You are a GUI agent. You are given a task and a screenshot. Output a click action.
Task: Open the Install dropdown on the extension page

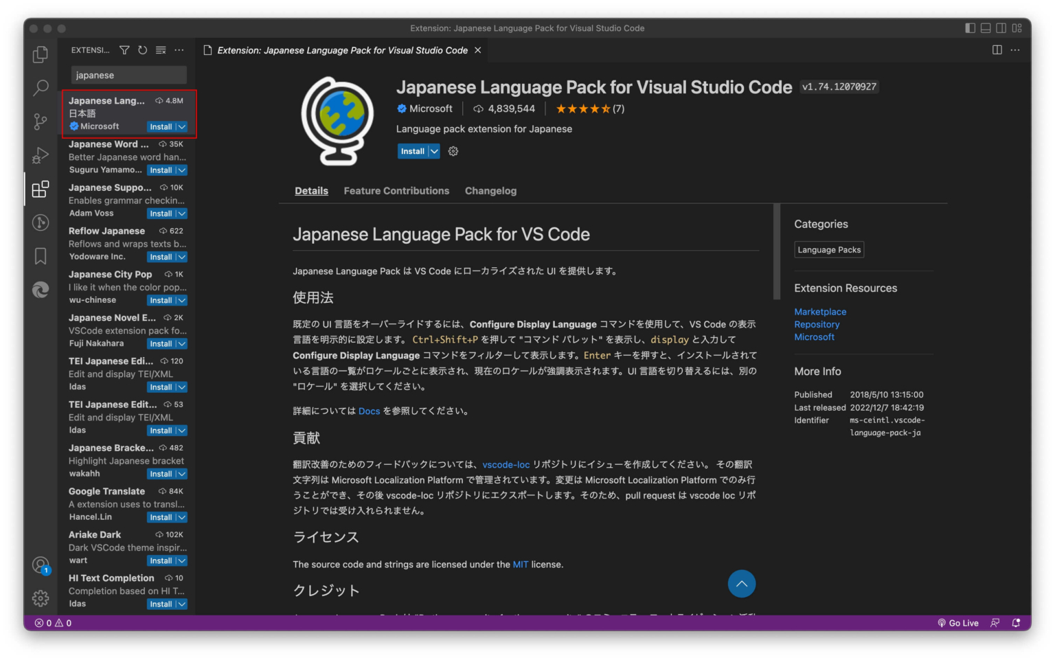click(434, 151)
